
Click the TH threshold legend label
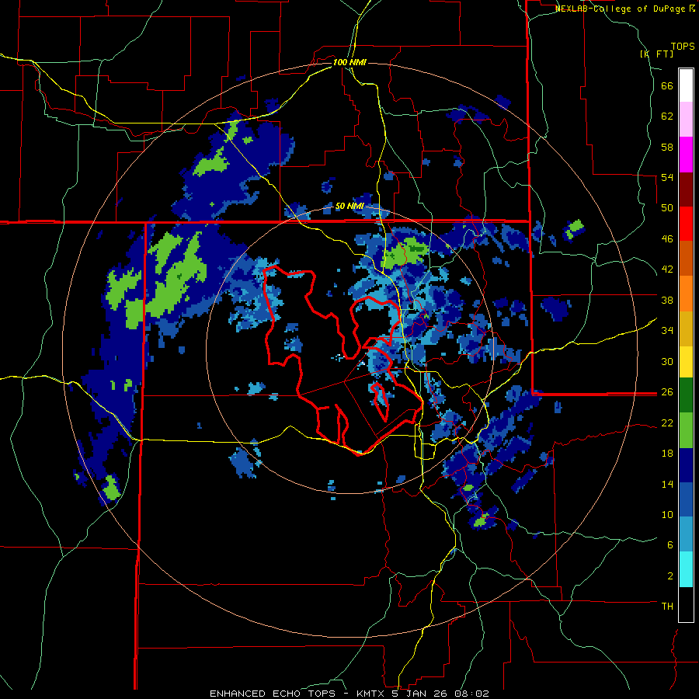pyautogui.click(x=667, y=607)
